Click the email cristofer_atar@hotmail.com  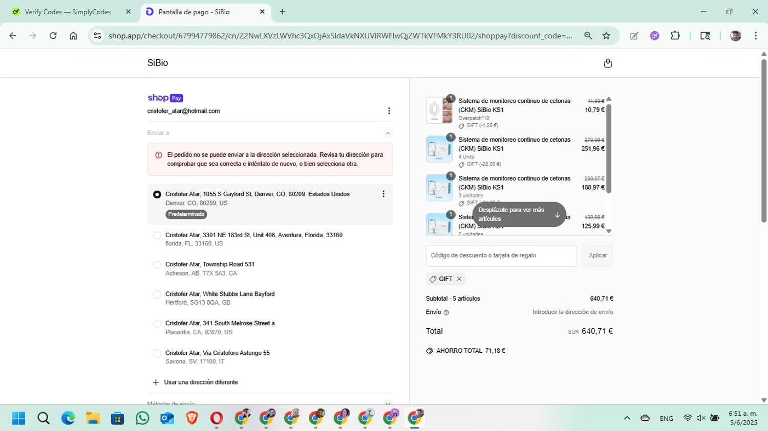point(183,111)
